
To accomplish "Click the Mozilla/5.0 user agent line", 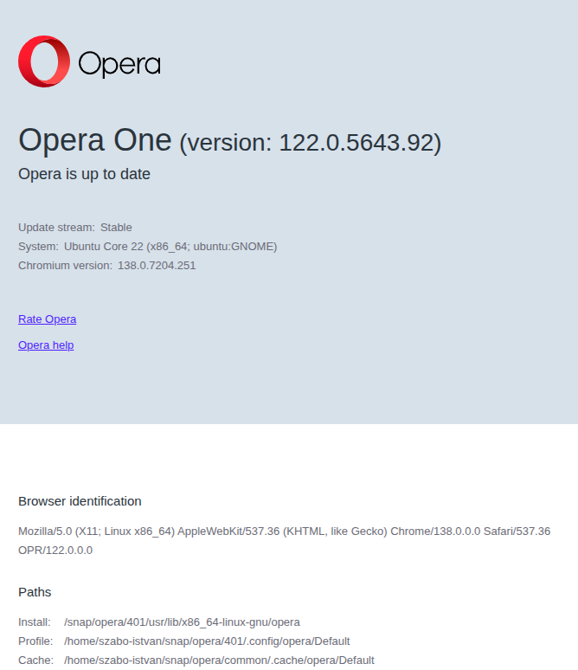I will tap(284, 531).
